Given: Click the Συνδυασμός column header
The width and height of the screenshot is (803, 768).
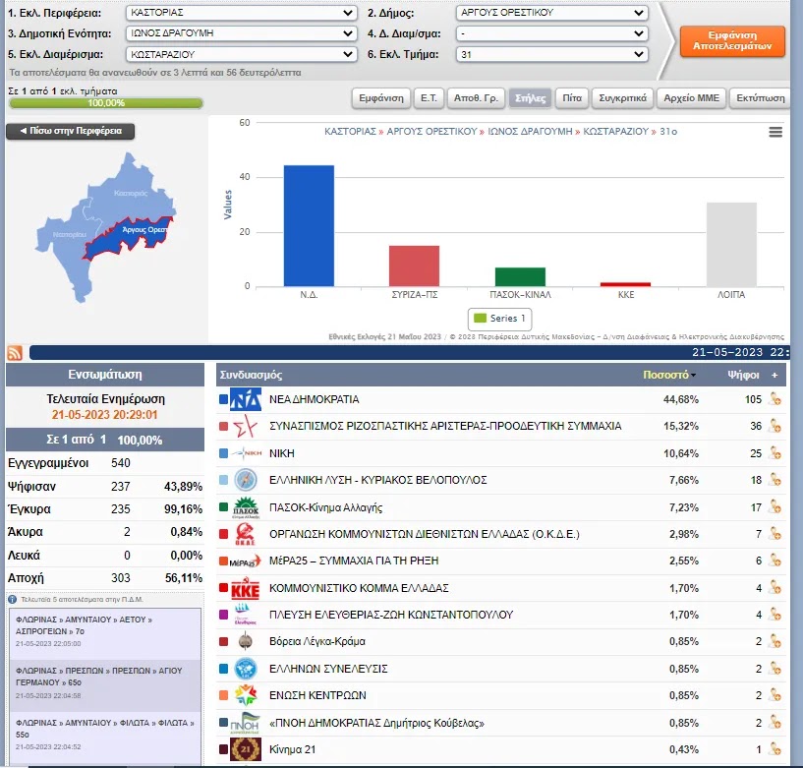Looking at the screenshot, I should [x=251, y=375].
